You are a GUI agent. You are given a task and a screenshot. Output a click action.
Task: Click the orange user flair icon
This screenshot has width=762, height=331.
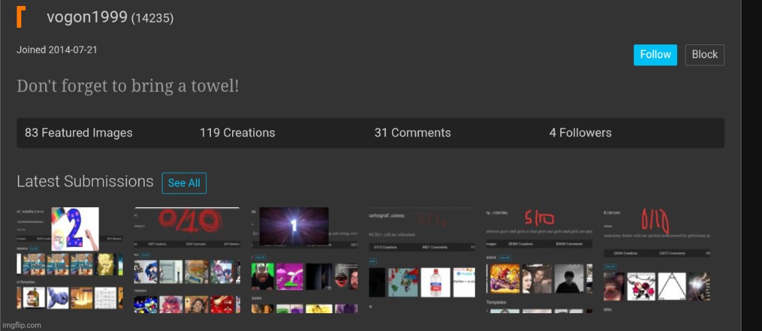pyautogui.click(x=21, y=17)
